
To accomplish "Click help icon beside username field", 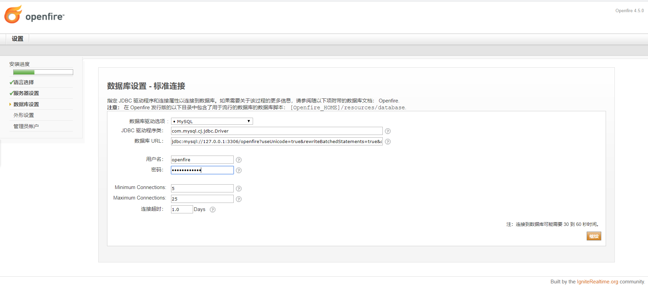I will click(x=239, y=160).
